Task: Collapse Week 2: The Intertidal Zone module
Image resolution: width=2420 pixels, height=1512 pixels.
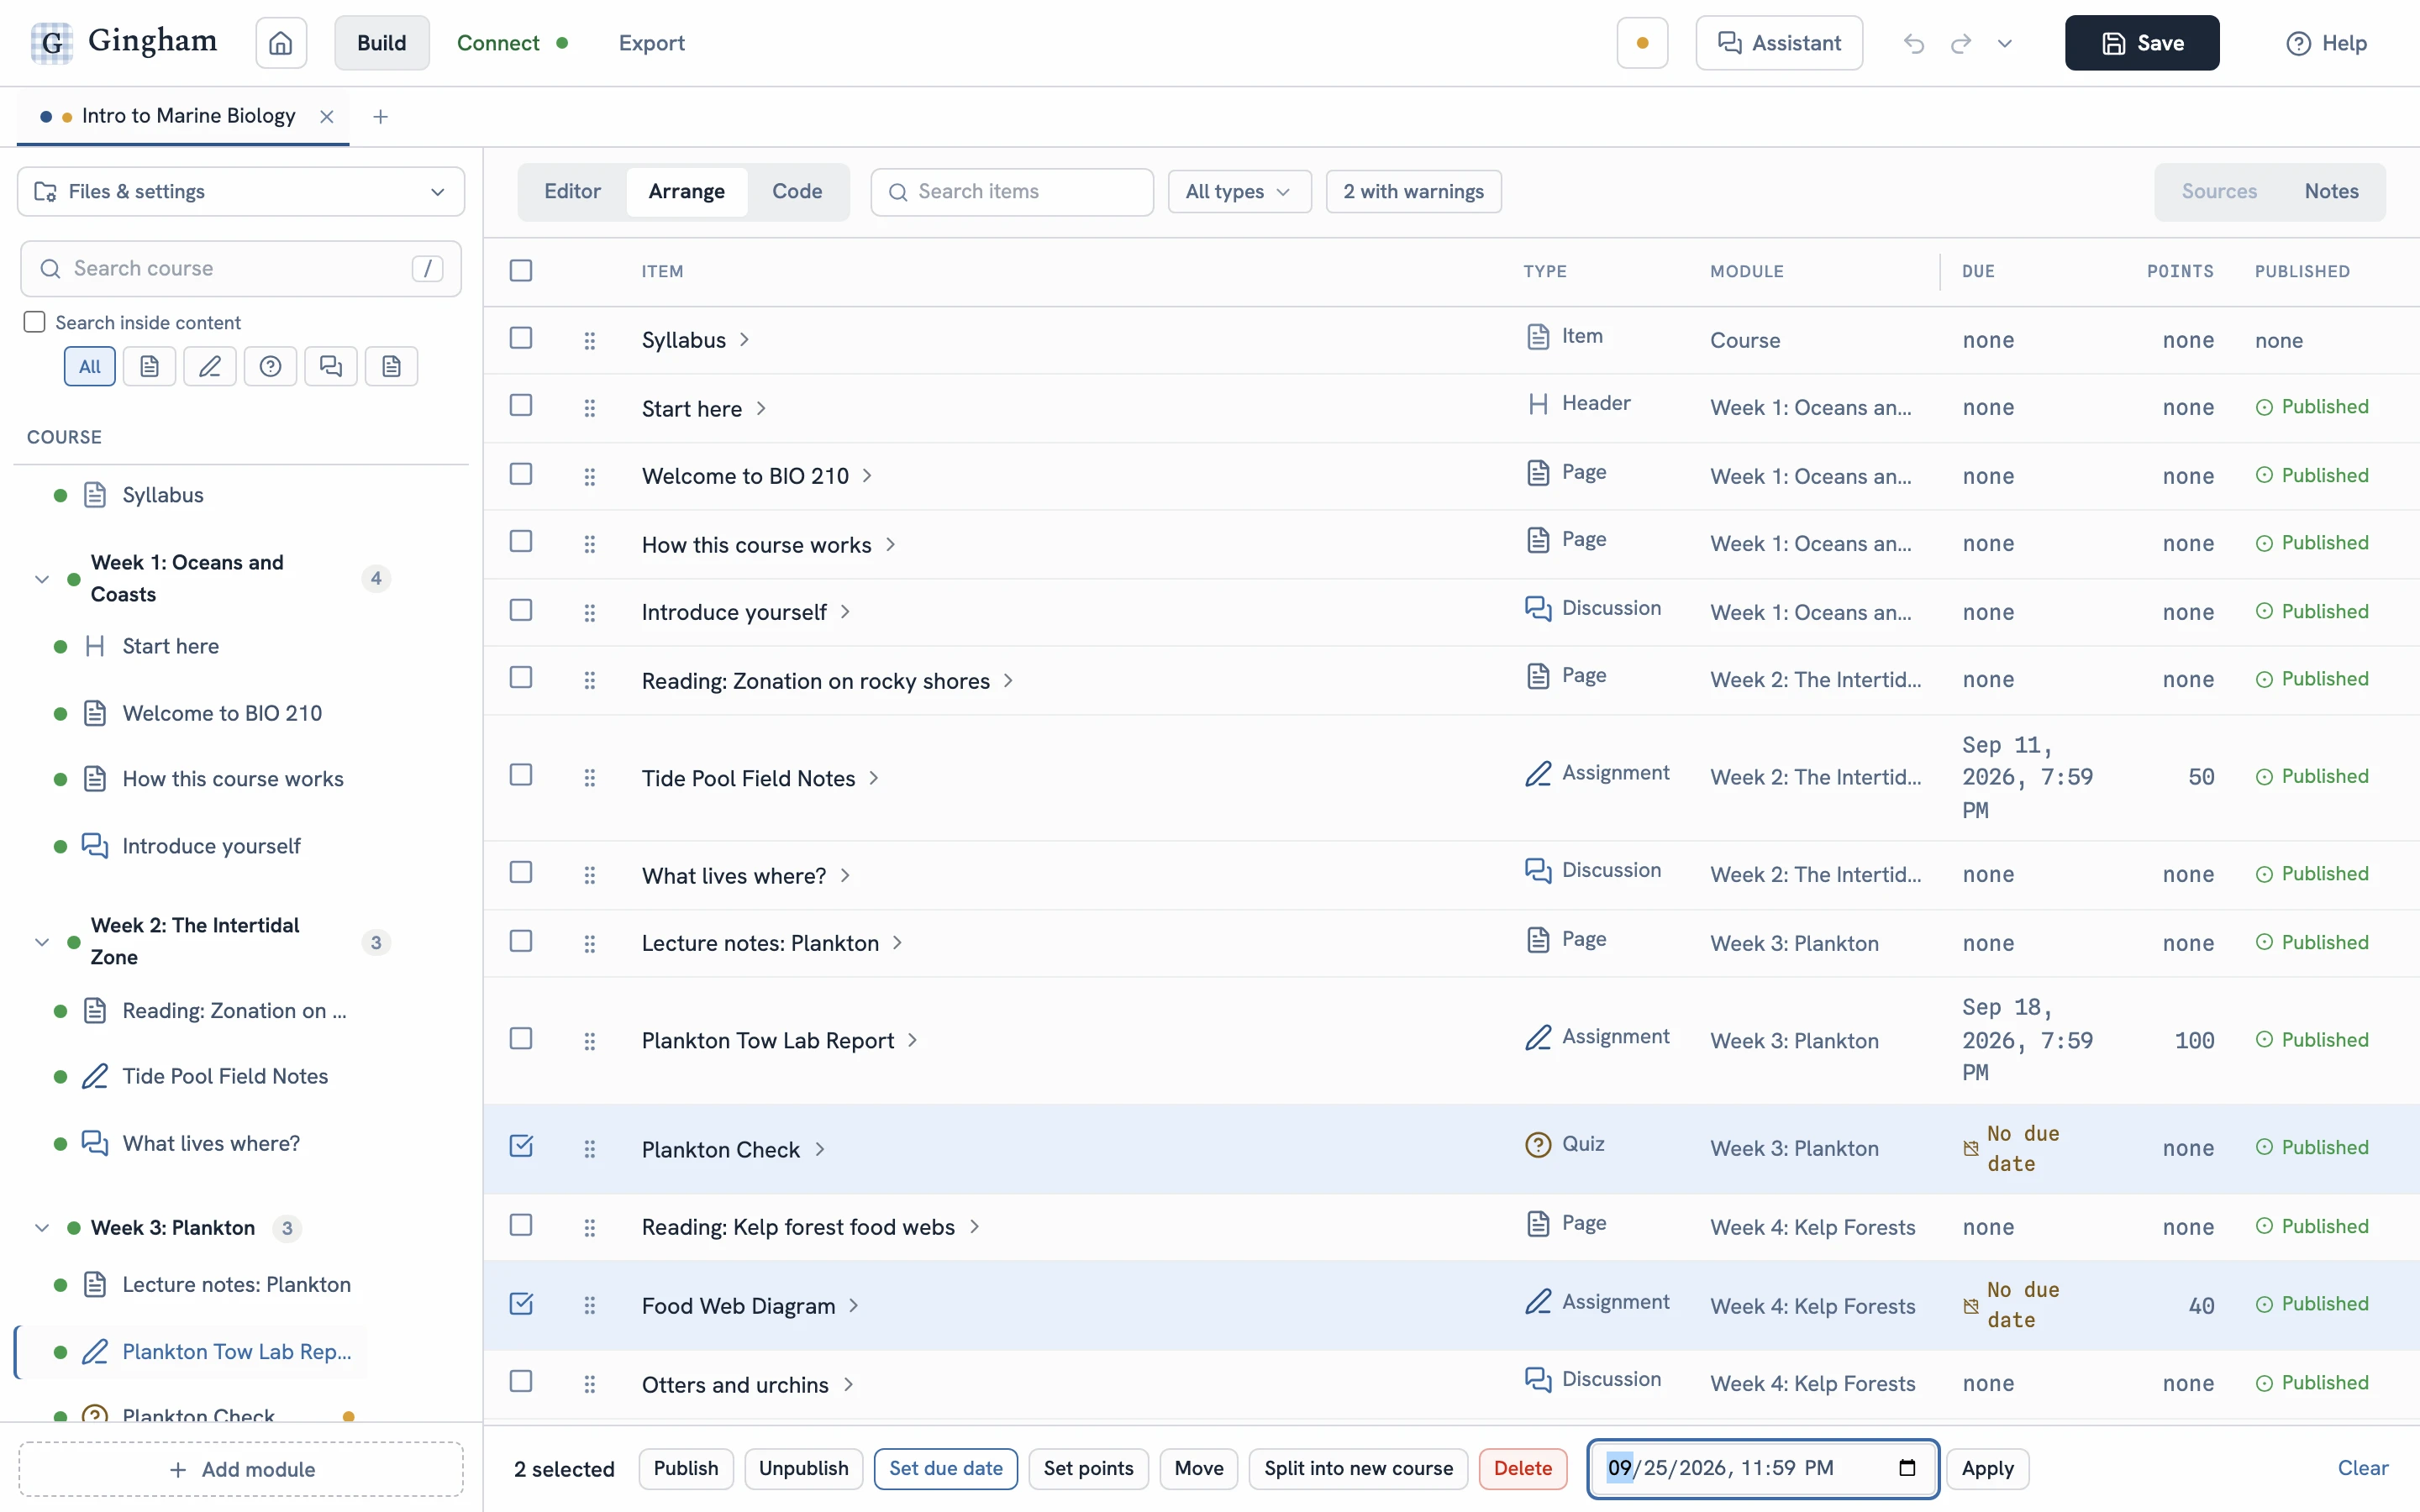Action: (x=42, y=942)
